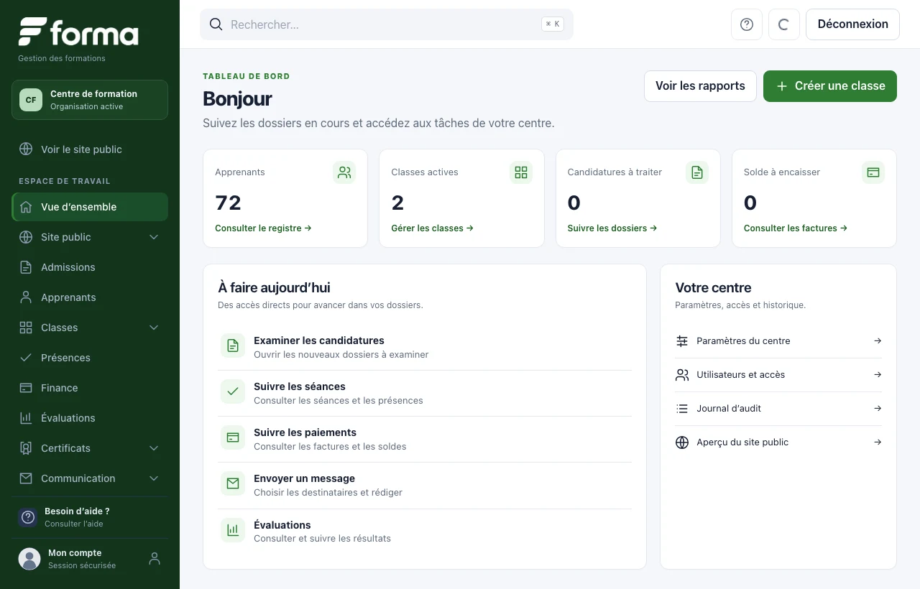Click the Mon compte avatar picture
The height and width of the screenshot is (589, 920).
click(x=29, y=559)
